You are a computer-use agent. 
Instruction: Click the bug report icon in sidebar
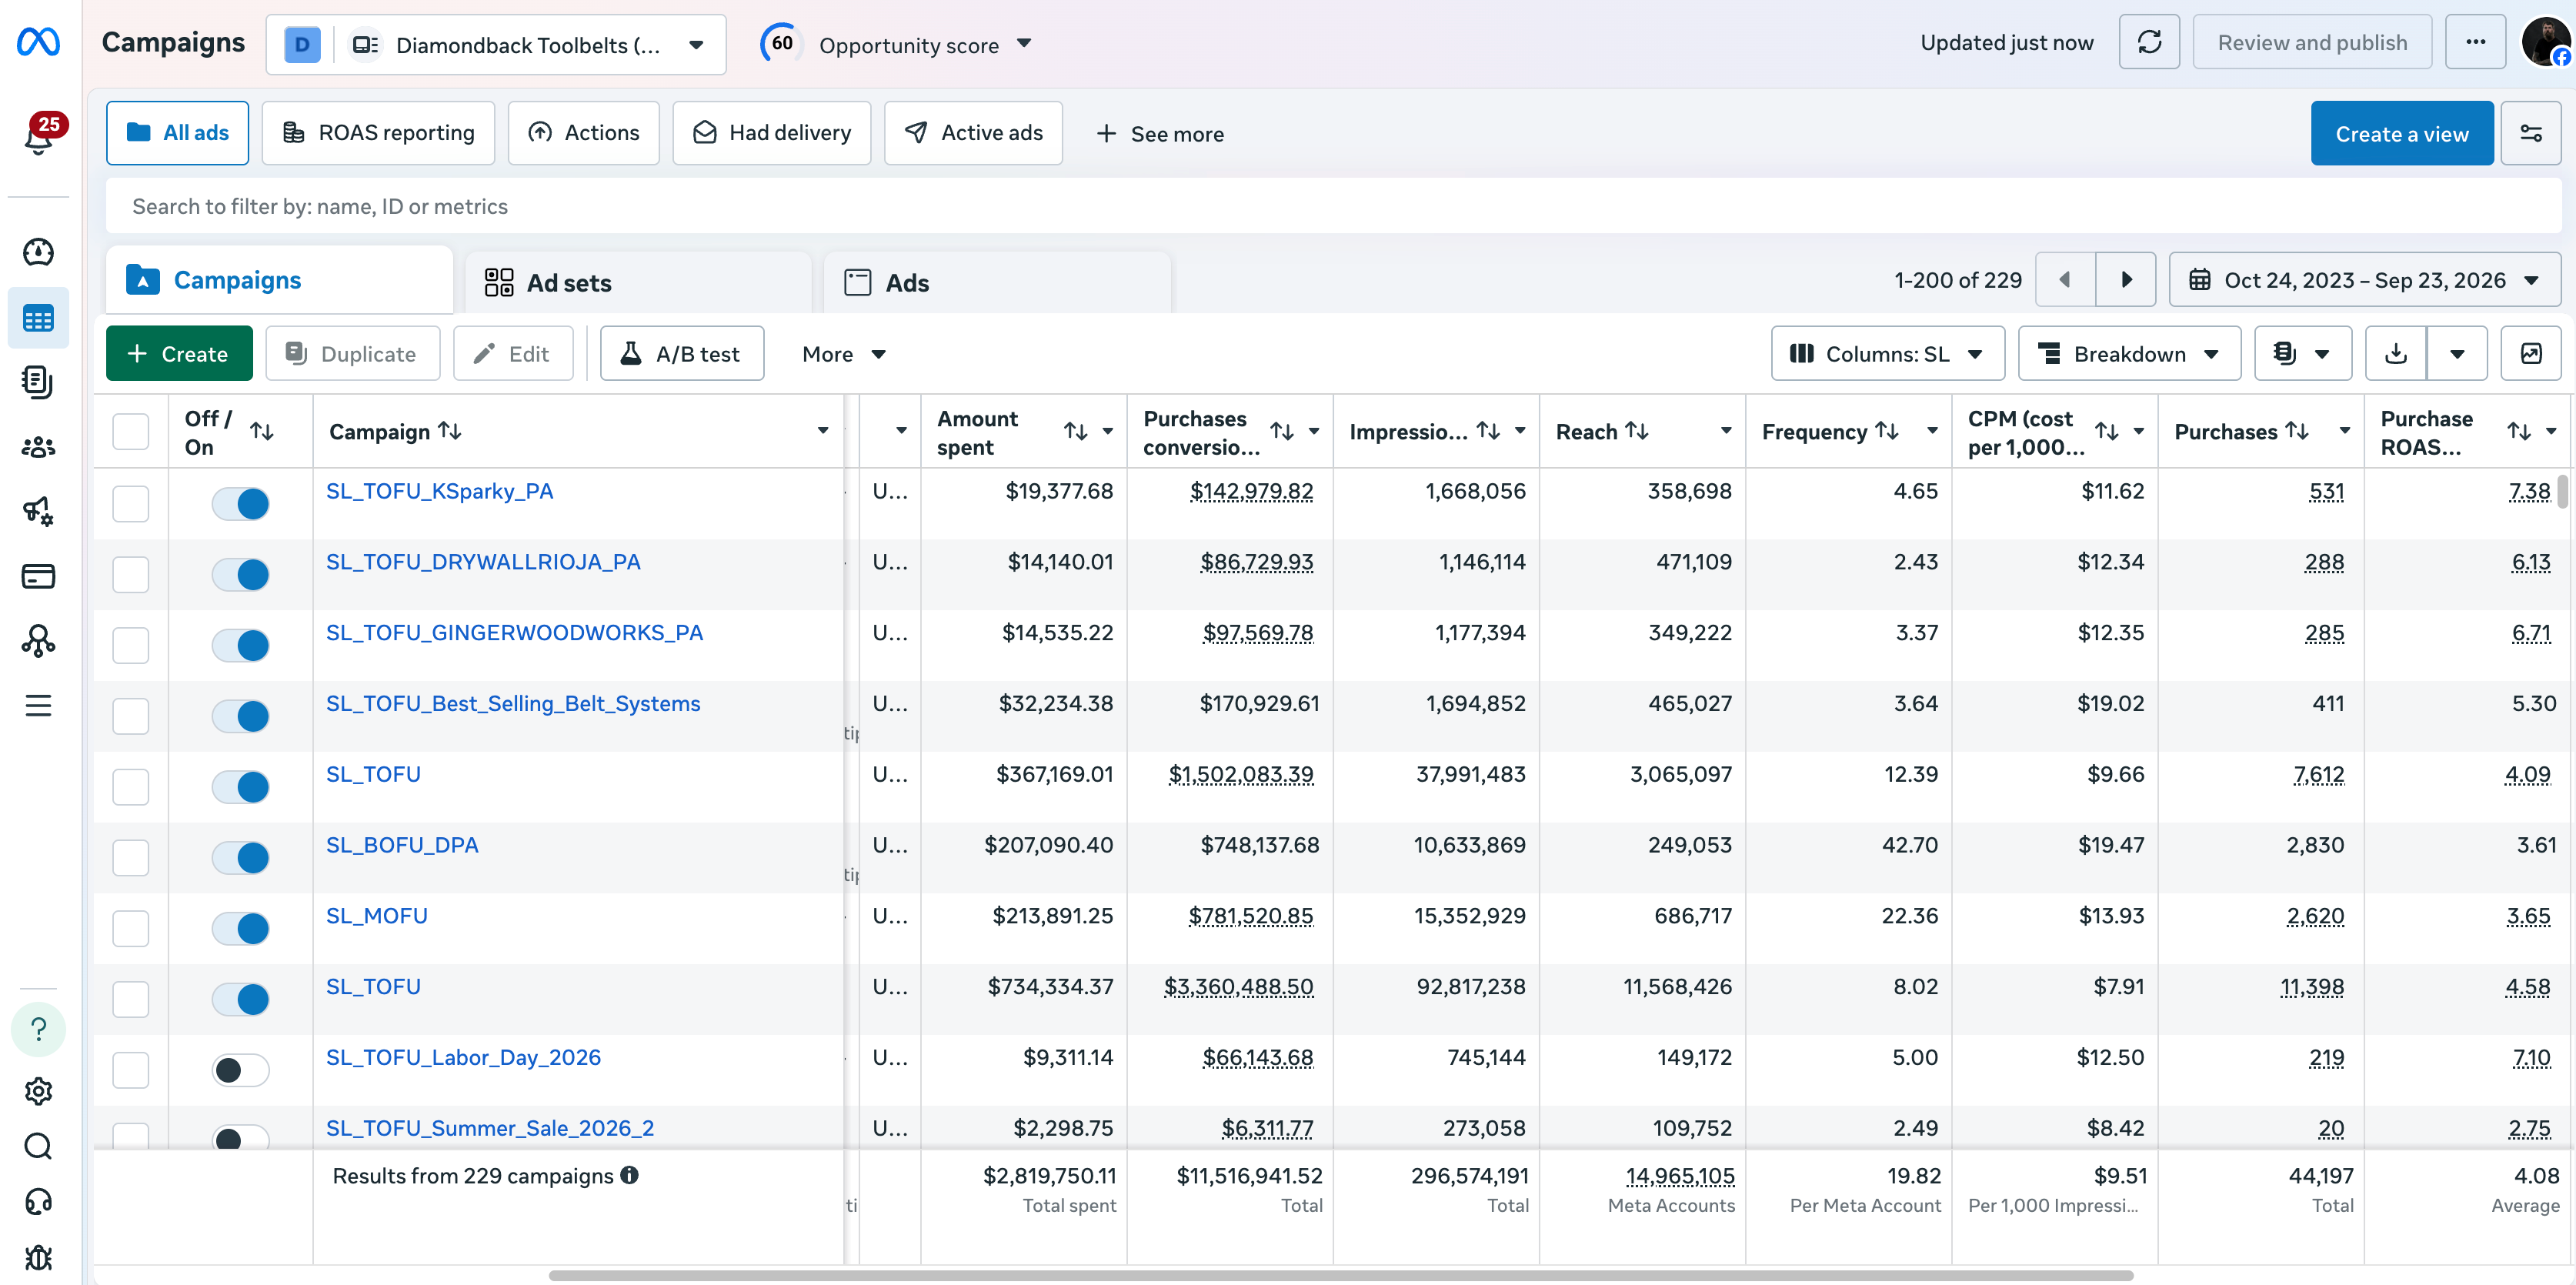(38, 1257)
